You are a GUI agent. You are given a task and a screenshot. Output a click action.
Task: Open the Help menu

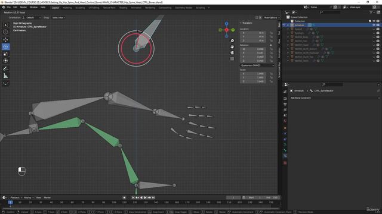pos(43,8)
